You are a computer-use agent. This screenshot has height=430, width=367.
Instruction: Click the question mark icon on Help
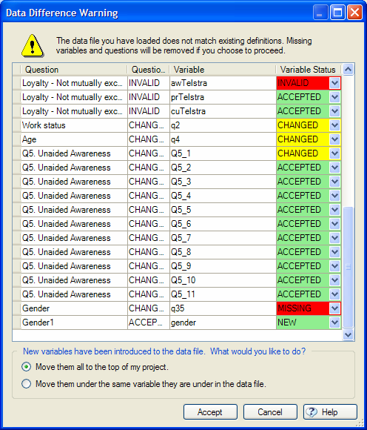312,412
